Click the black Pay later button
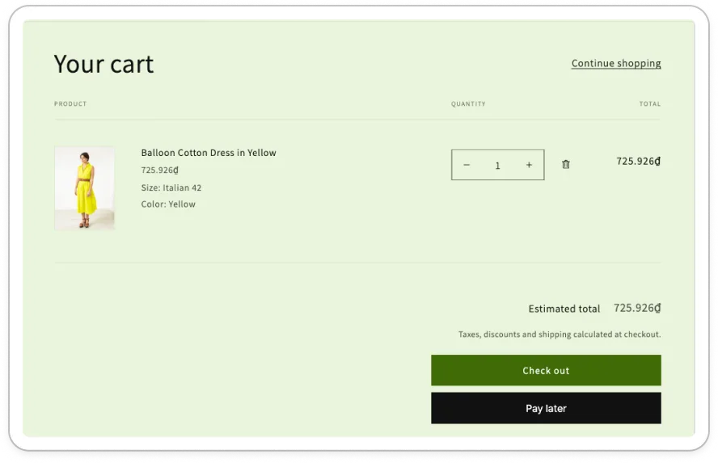Viewport: 718px width, 463px height. point(546,408)
